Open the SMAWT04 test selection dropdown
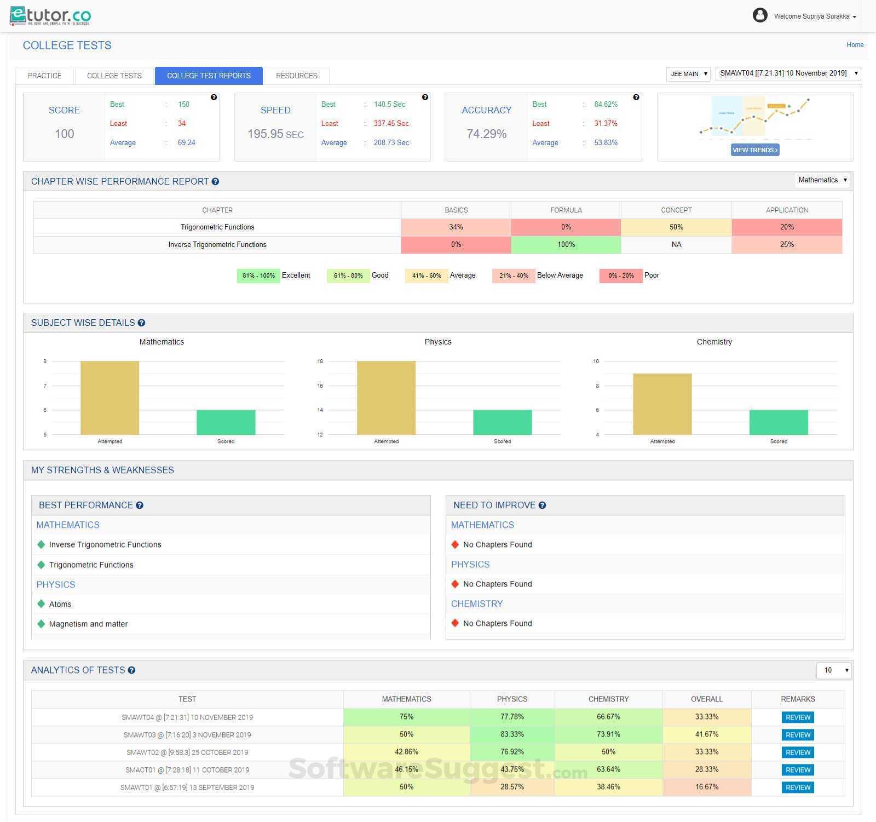876x822 pixels. (x=787, y=73)
